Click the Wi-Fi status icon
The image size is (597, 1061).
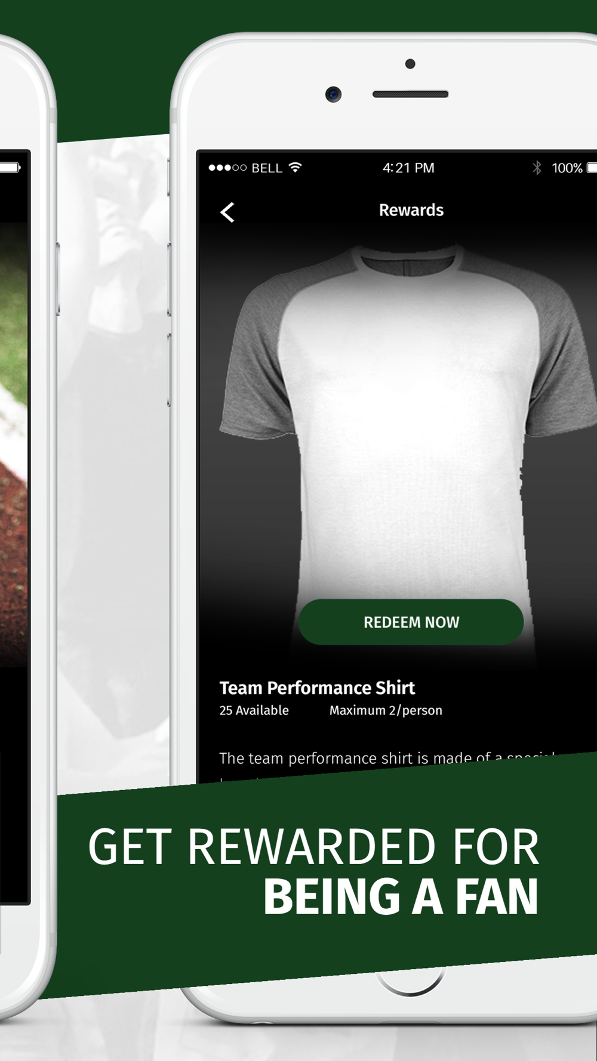pyautogui.click(x=295, y=167)
